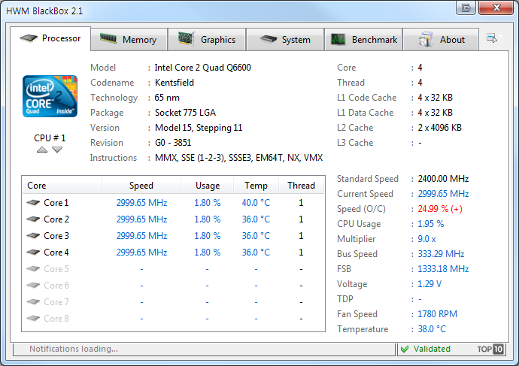The height and width of the screenshot is (366, 519).
Task: Click the Current Speed value beside its label
Action: [443, 194]
